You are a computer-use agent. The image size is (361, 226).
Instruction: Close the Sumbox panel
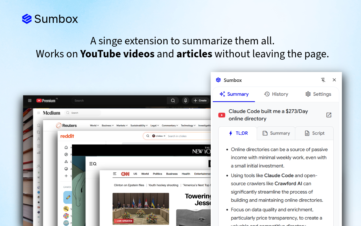tap(334, 80)
